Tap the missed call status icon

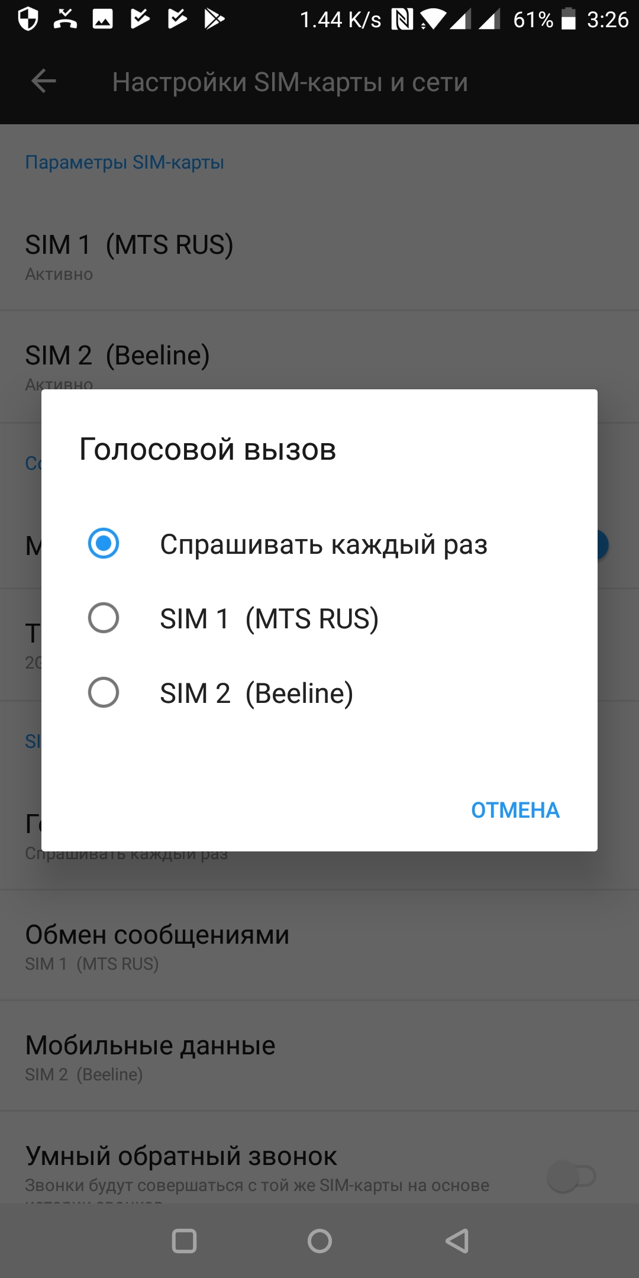(x=65, y=19)
